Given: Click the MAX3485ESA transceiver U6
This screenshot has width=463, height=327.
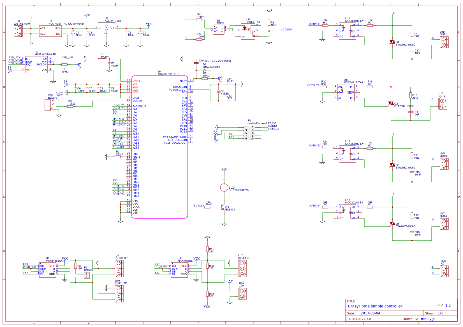Looking at the screenshot, I should [48, 270].
